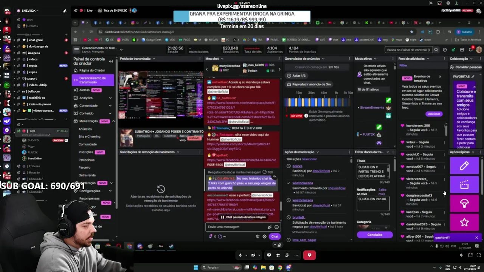Click Reproduzir anúncio de 3m button
This screenshot has width=484, height=272.
pyautogui.click(x=309, y=84)
